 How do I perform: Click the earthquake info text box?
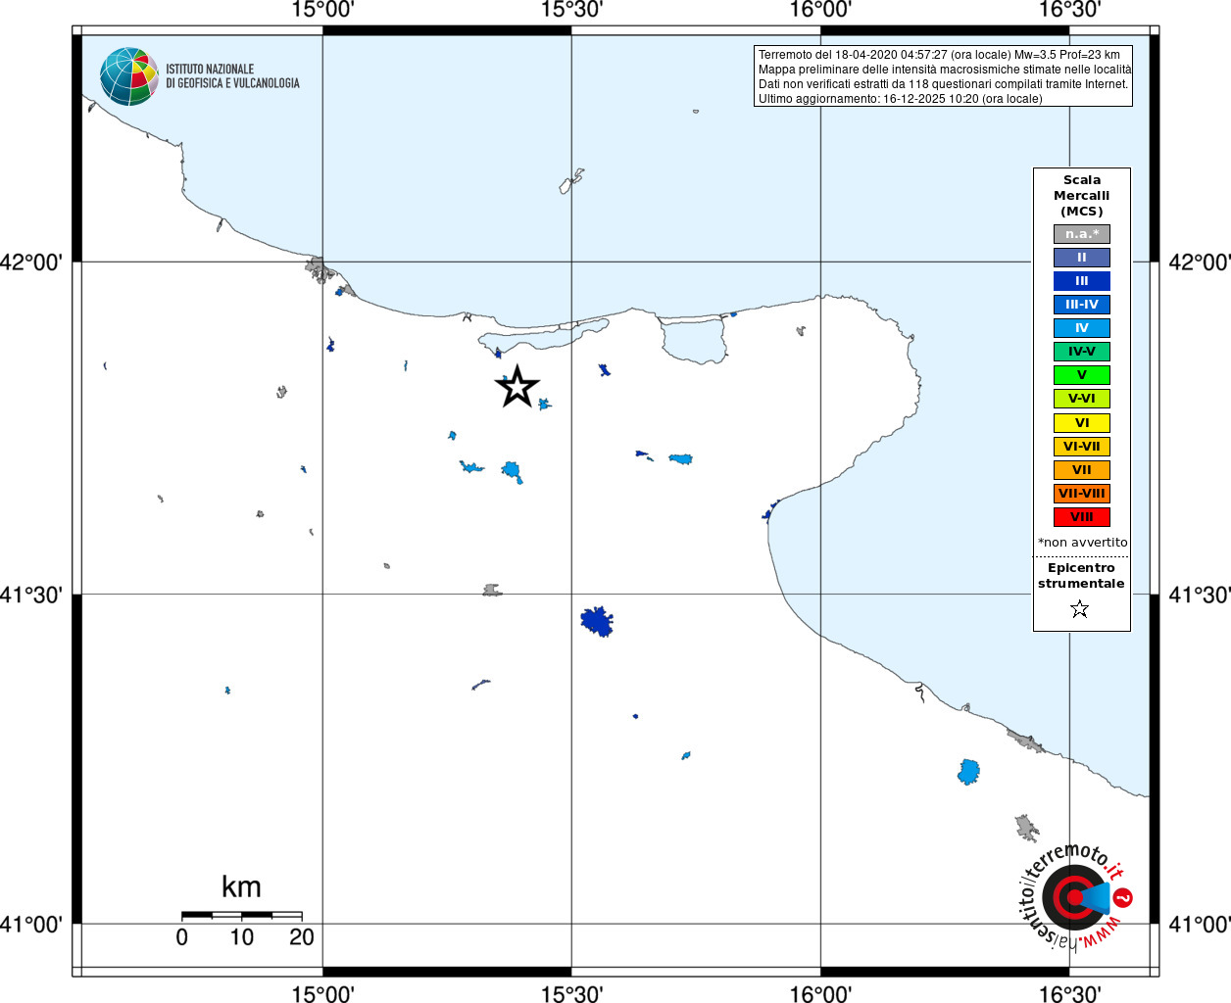(x=943, y=76)
